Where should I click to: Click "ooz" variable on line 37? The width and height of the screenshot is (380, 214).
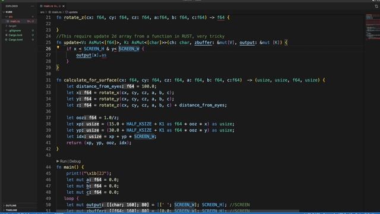(x=80, y=118)
